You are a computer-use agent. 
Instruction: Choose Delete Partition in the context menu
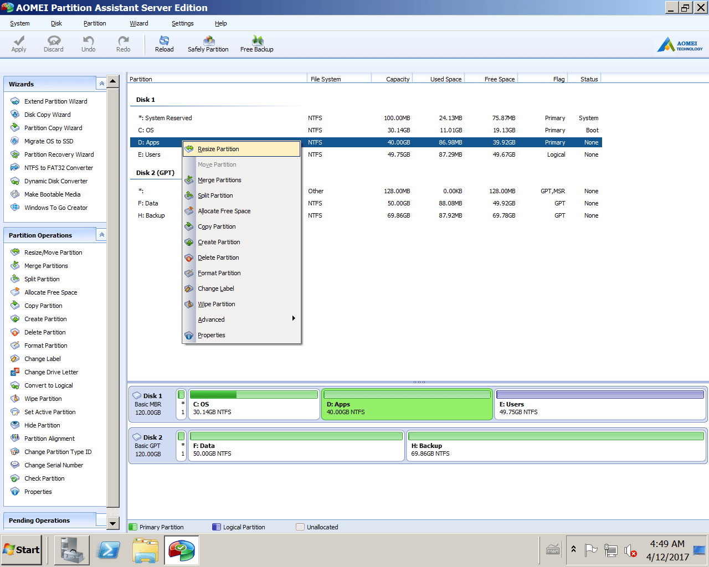point(242,257)
